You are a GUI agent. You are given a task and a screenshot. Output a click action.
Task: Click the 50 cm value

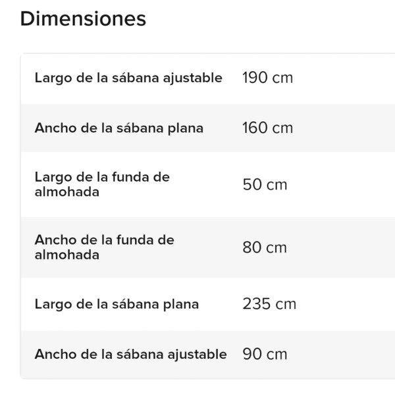[265, 184]
